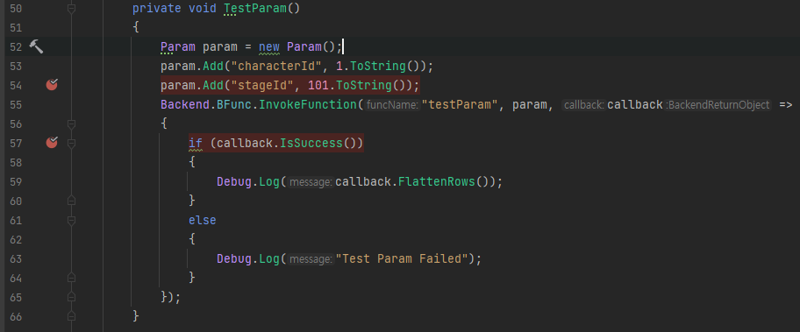
Task: Click the fold end marker on line 64
Action: (x=71, y=278)
